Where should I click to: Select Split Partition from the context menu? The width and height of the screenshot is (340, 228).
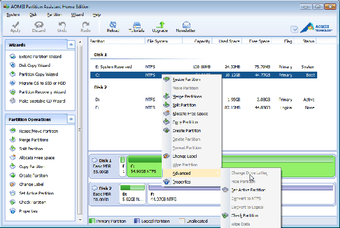coord(184,105)
